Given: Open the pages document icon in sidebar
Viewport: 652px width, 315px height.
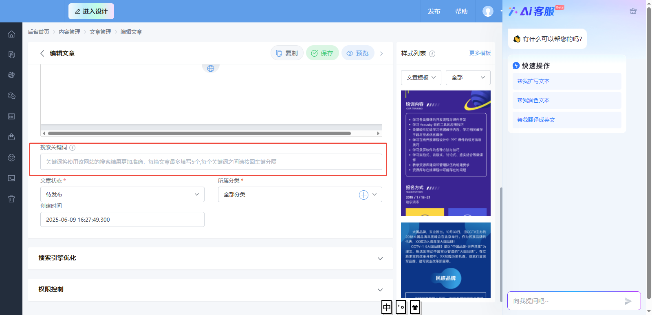Looking at the screenshot, I should pos(11,55).
